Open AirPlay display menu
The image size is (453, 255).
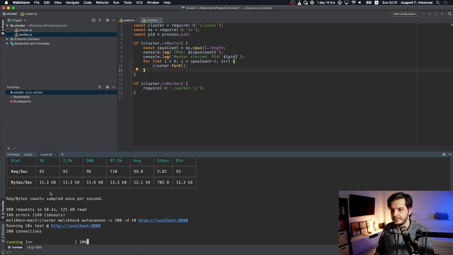tap(346, 2)
